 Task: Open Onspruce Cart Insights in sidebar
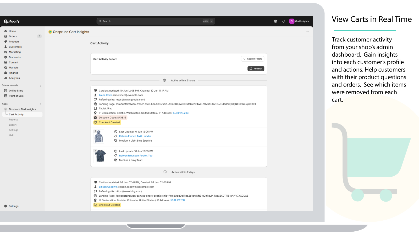click(x=22, y=109)
